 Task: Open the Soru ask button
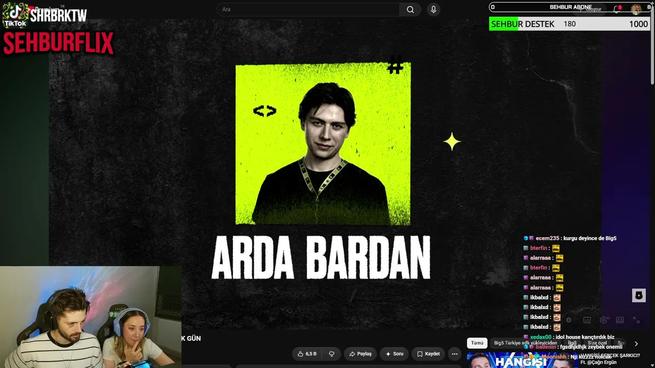tap(394, 354)
